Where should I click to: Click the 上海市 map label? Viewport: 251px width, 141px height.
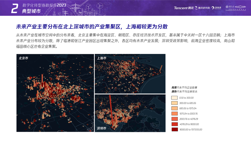point(102,58)
